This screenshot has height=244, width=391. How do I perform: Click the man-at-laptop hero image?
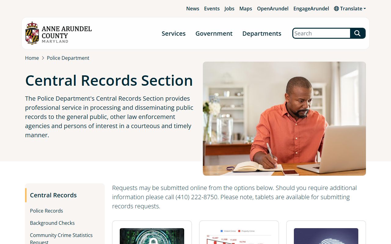(284, 119)
